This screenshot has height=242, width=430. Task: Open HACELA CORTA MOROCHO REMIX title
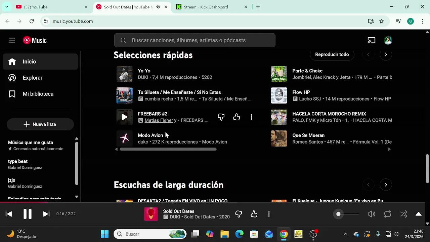pyautogui.click(x=329, y=114)
